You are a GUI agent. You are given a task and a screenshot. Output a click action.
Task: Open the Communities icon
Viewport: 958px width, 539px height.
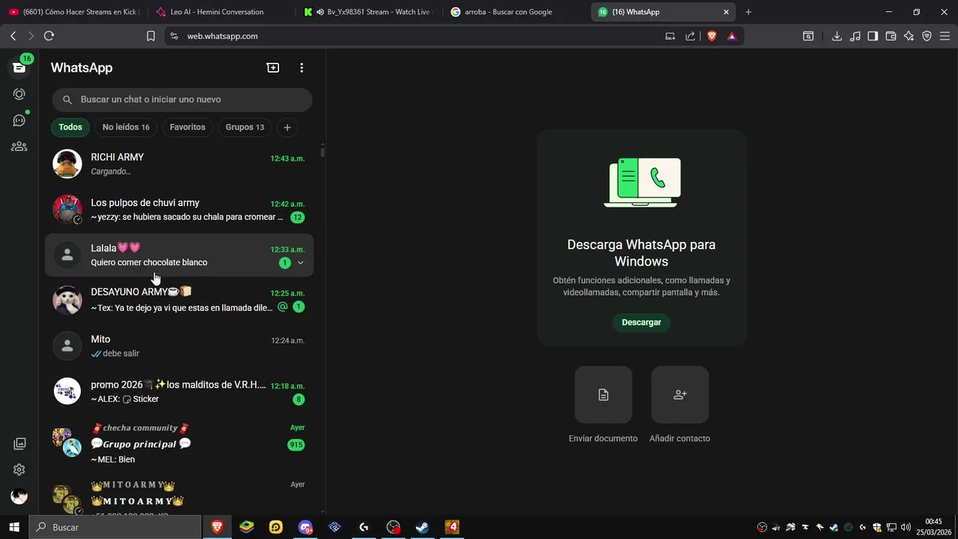tap(19, 147)
